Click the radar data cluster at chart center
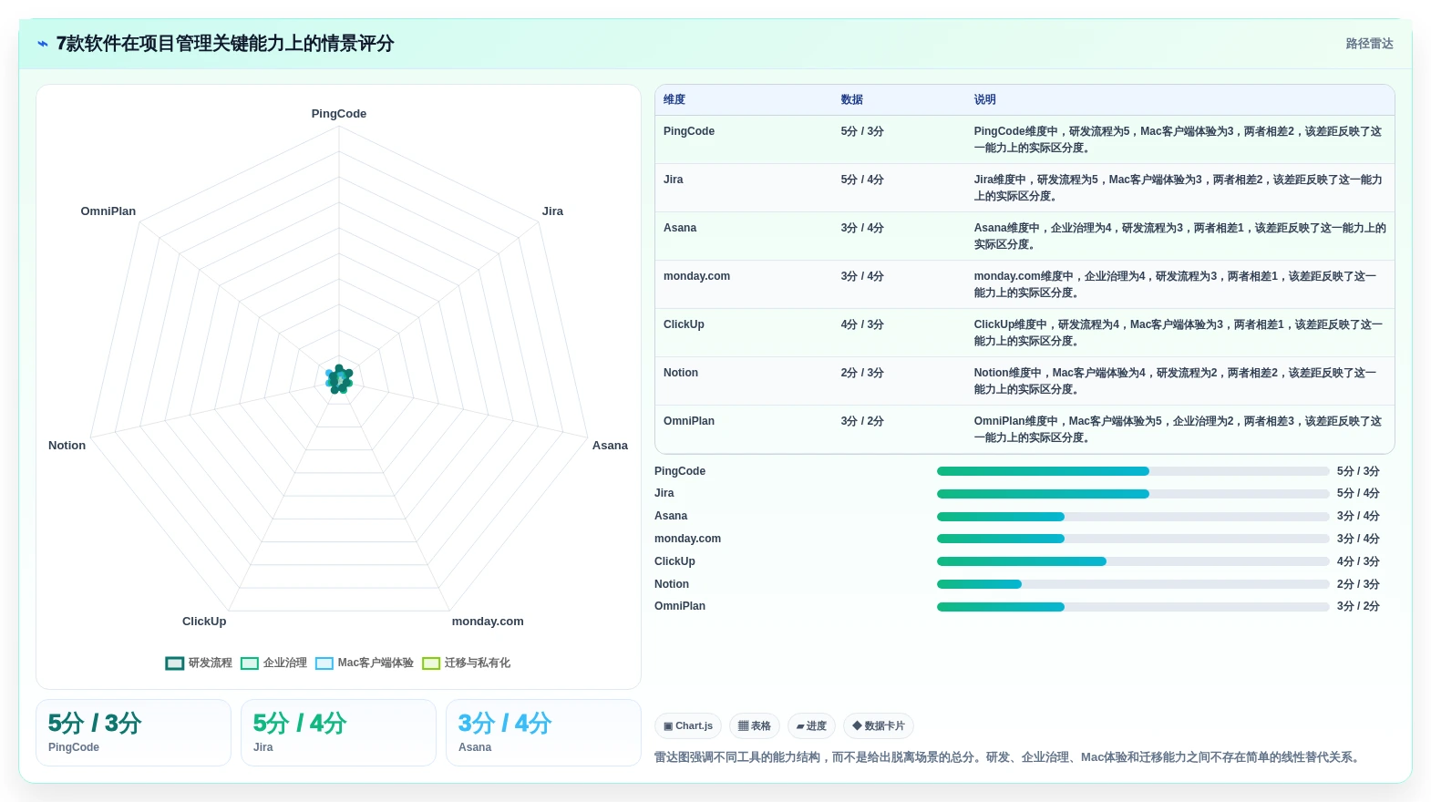This screenshot has width=1431, height=802. click(339, 379)
